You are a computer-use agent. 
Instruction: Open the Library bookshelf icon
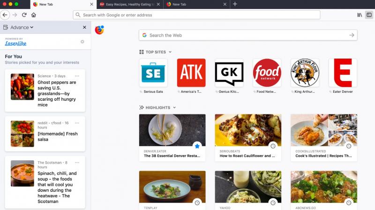pos(360,15)
